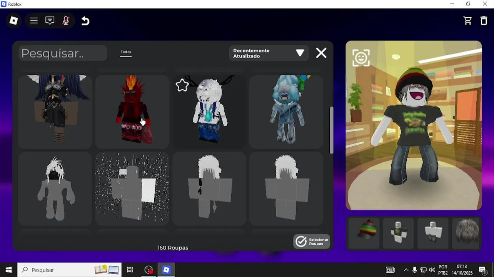This screenshot has width=494, height=277.
Task: Click the taskbar Pesquisar search box
Action: point(70,270)
